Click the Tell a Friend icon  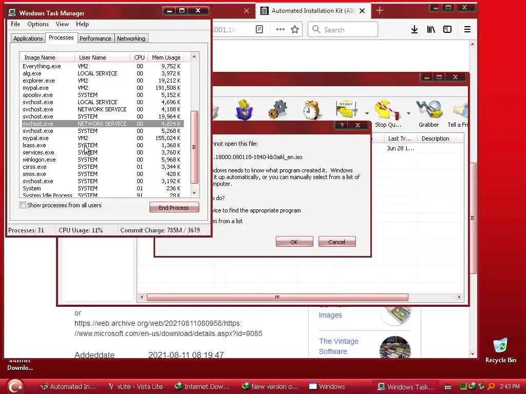pyautogui.click(x=460, y=110)
